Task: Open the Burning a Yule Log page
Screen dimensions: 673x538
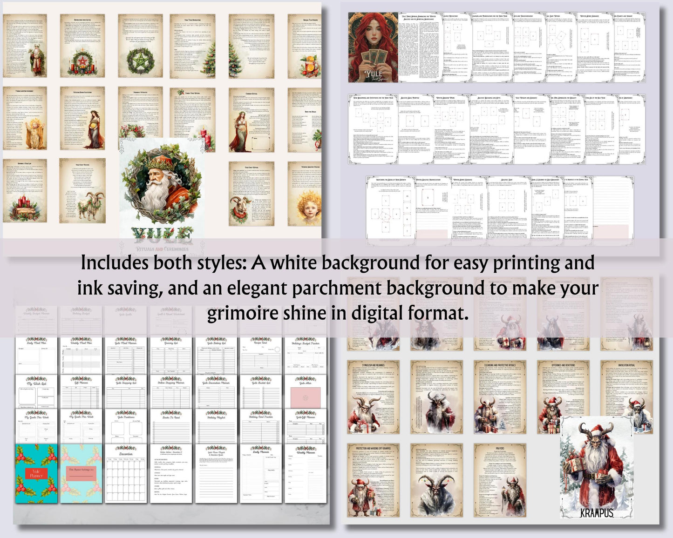Action: 25,191
